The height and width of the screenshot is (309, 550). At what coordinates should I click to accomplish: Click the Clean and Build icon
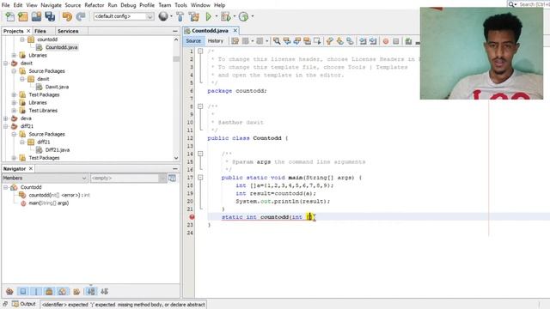[193, 16]
